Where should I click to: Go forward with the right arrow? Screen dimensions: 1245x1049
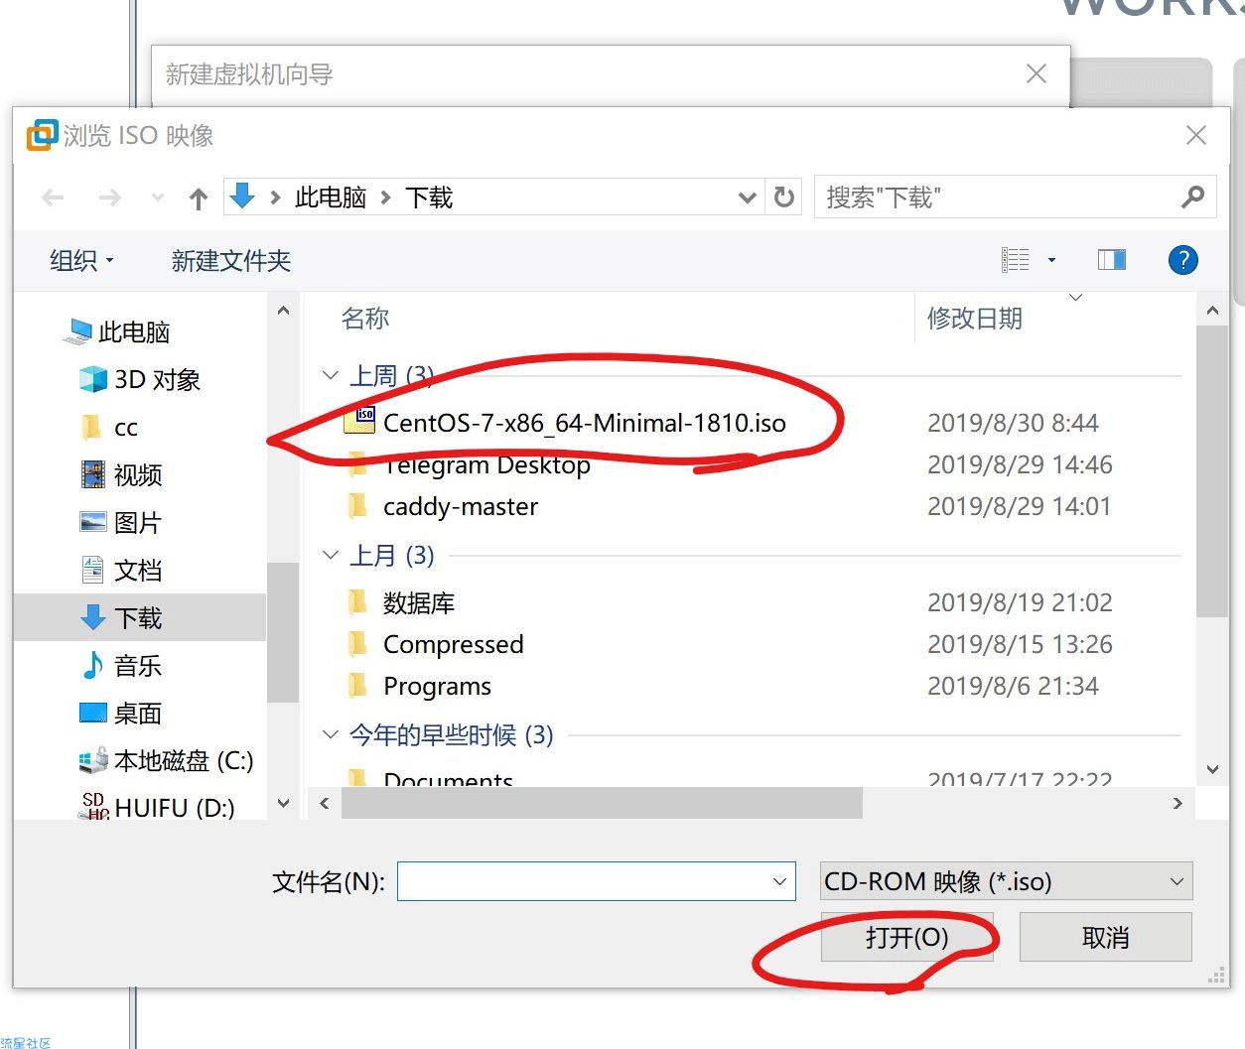coord(109,198)
